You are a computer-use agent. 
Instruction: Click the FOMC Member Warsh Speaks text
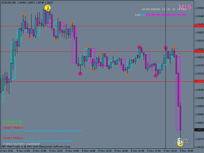tap(38, 141)
